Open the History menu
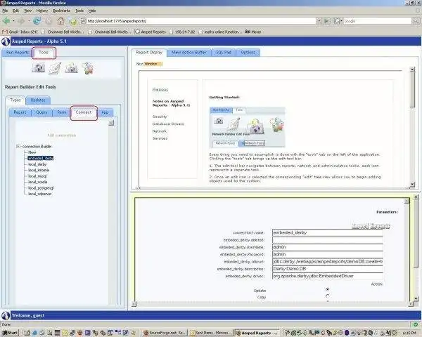The image size is (422, 337). click(x=42, y=11)
